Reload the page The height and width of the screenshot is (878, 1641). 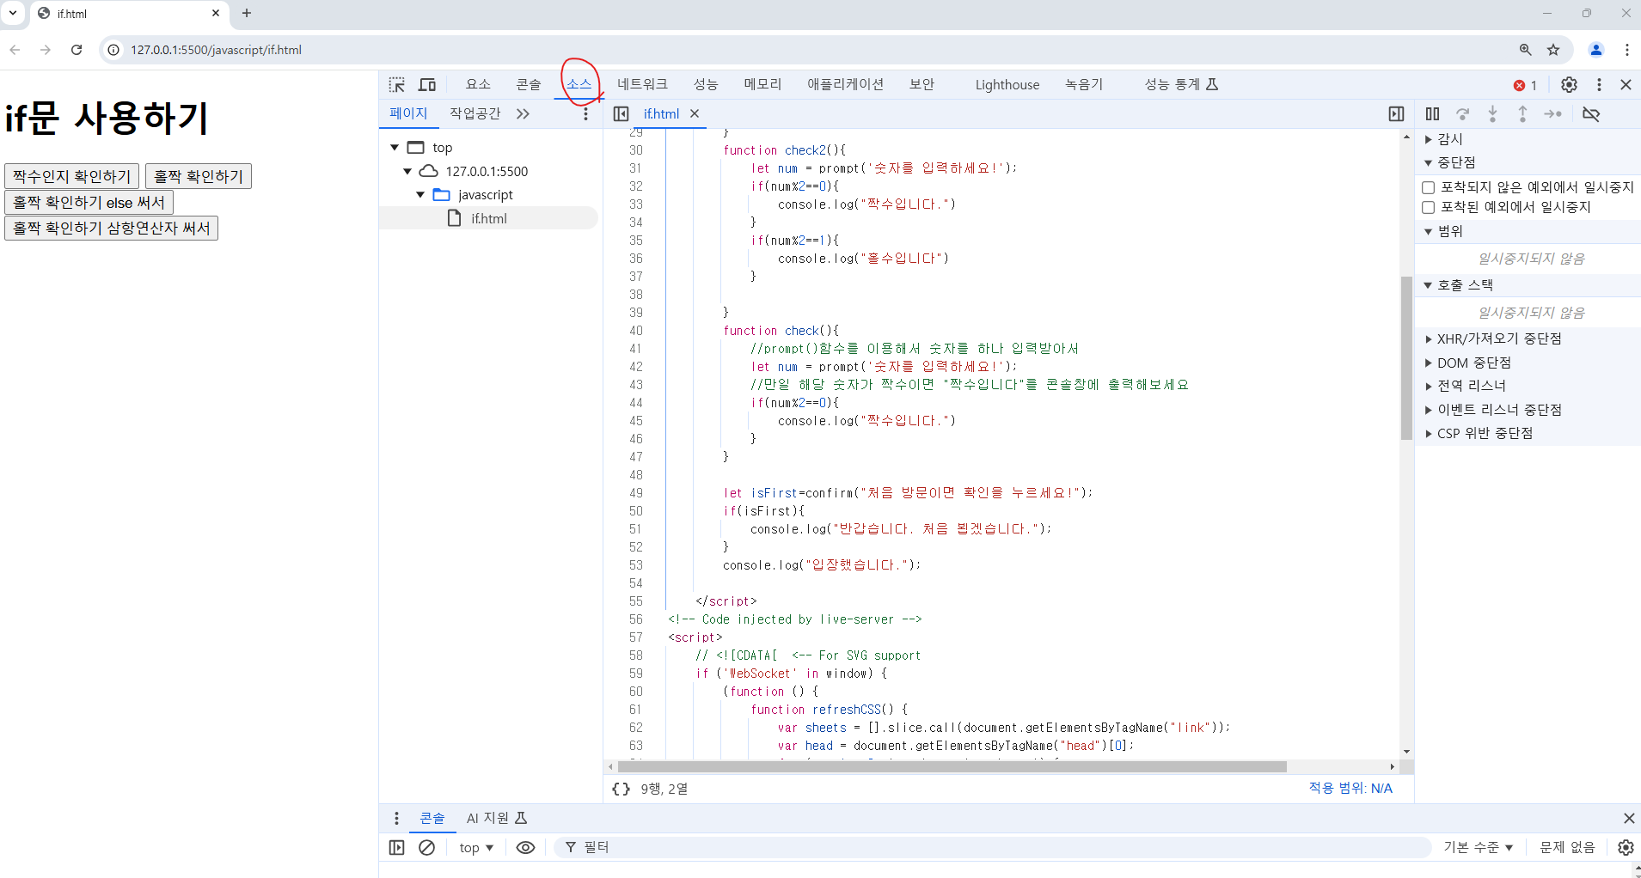point(77,50)
